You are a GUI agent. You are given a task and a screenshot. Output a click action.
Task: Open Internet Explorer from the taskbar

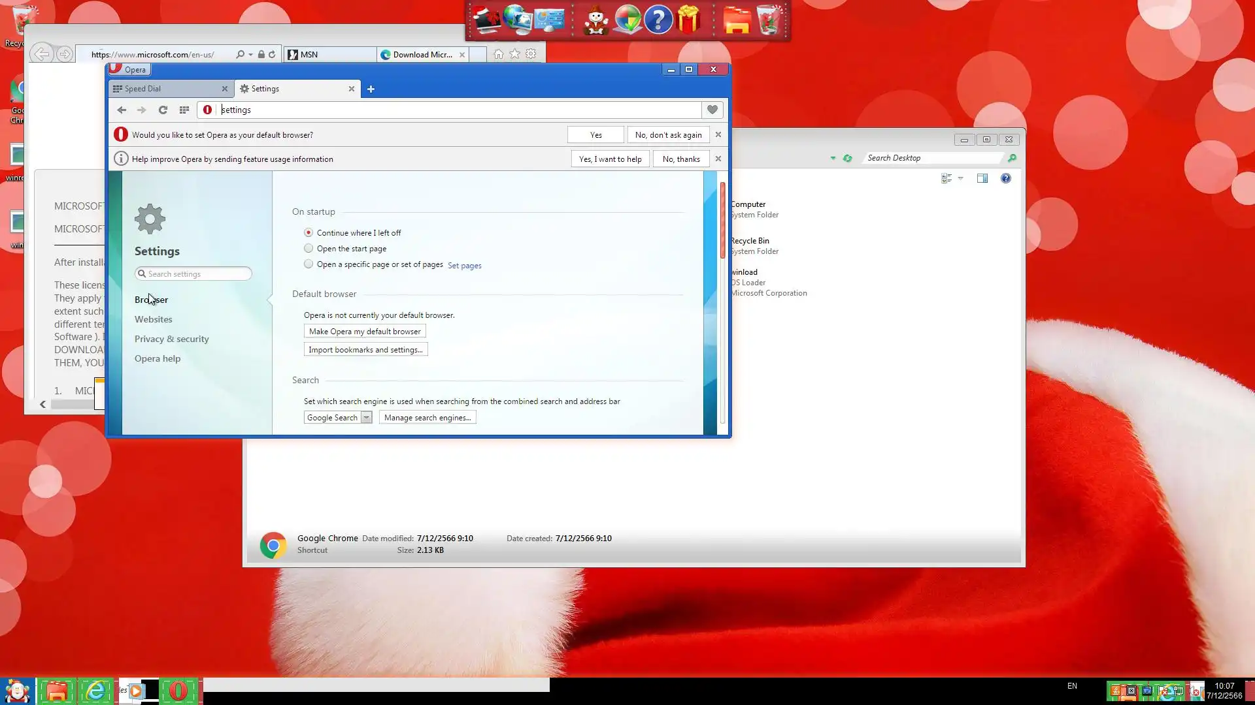click(x=95, y=691)
